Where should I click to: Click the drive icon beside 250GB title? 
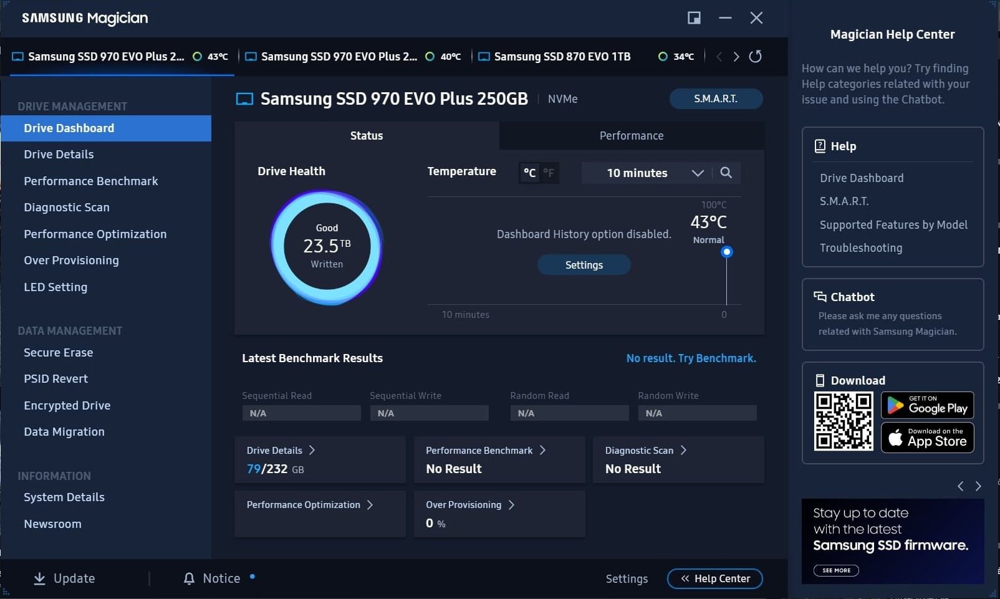click(244, 99)
